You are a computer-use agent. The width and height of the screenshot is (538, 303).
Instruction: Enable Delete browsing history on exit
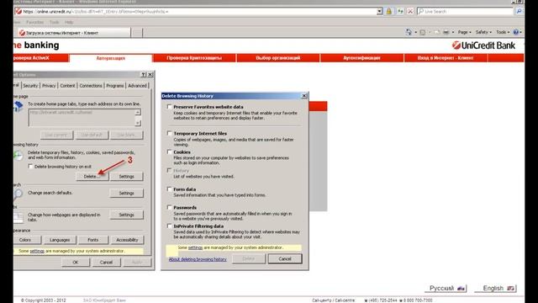[30, 167]
